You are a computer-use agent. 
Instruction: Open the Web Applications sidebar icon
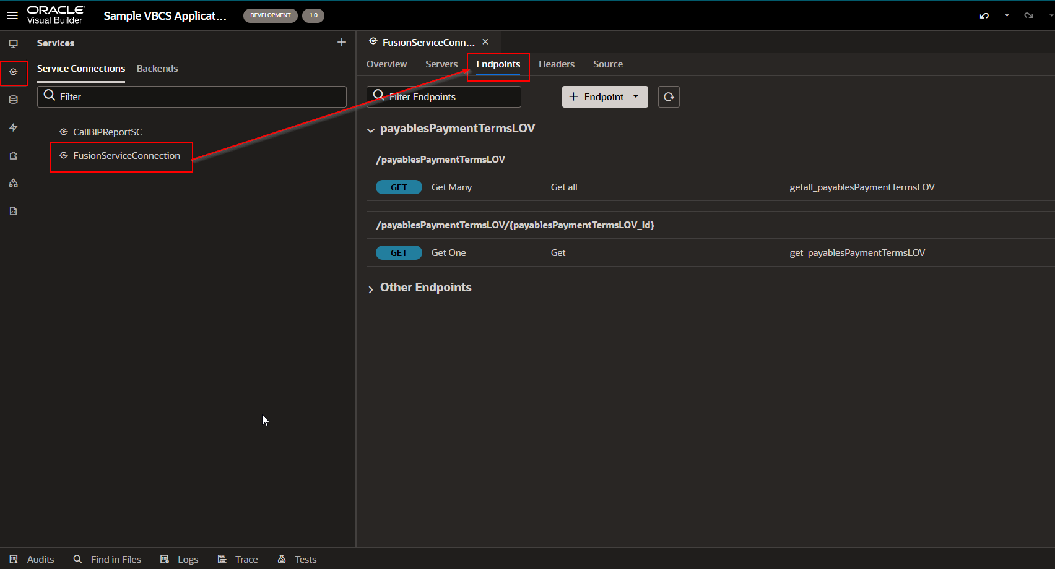[13, 44]
